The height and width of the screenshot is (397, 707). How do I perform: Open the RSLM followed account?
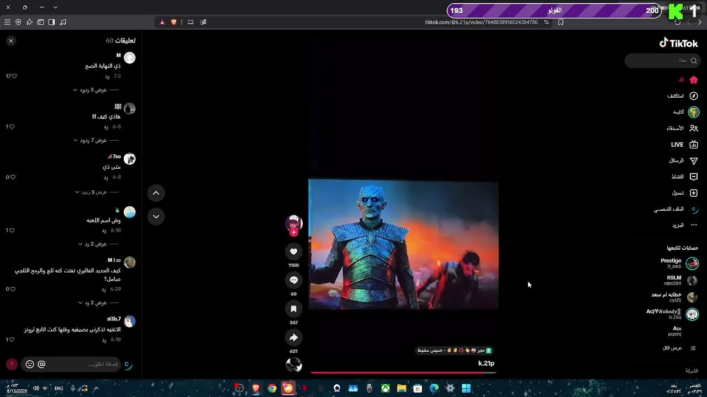coord(681,280)
